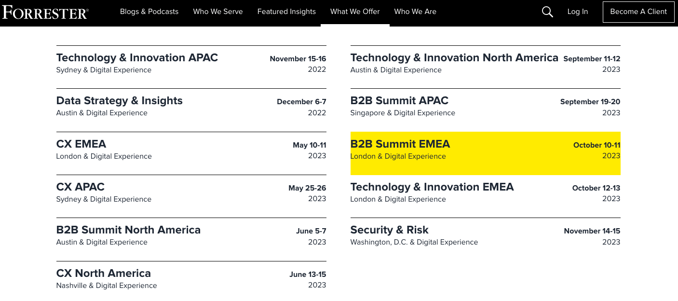Image resolution: width=678 pixels, height=301 pixels.
Task: Open the Featured Insights menu
Action: point(286,12)
